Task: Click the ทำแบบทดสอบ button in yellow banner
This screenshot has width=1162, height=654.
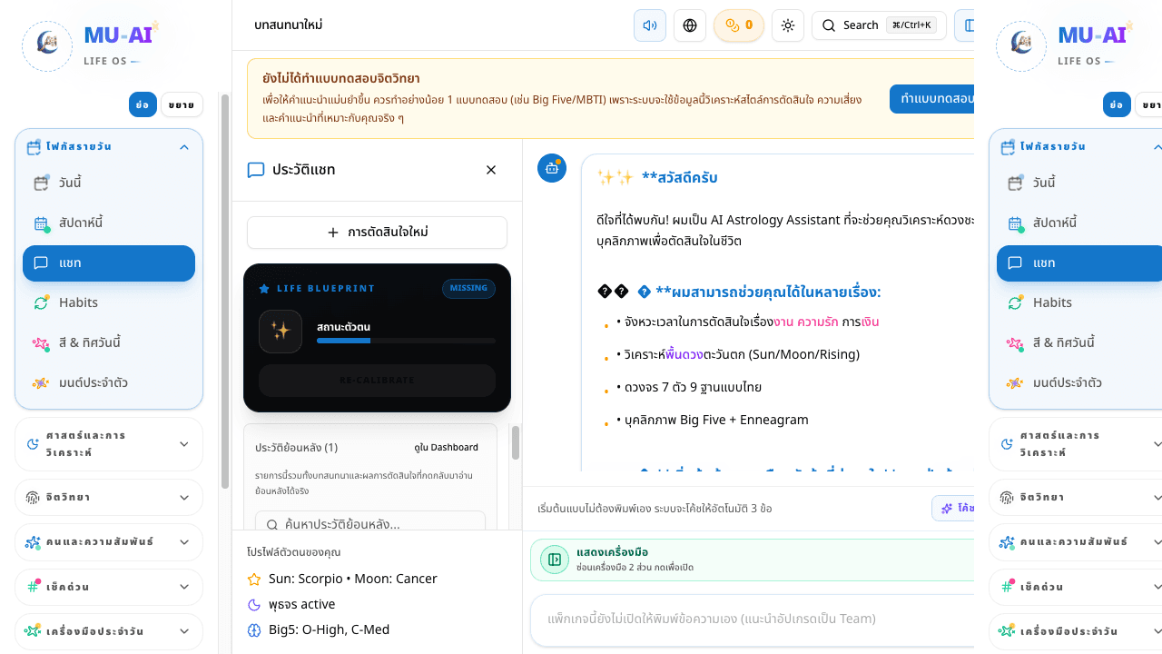Action: tap(932, 98)
